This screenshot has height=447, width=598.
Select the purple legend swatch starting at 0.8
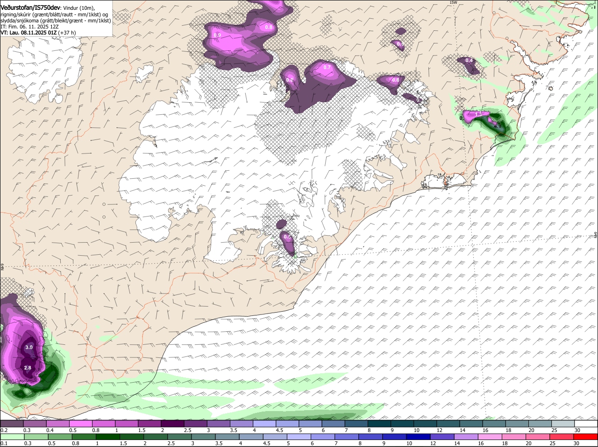(103, 424)
